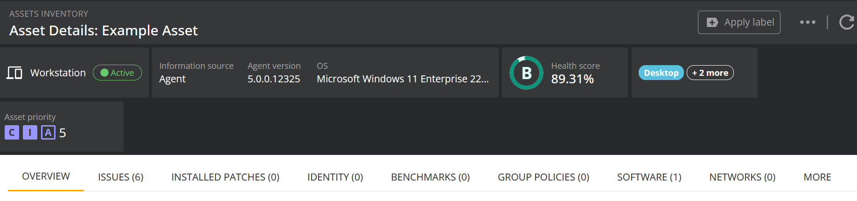
Task: Expand the '+ 2 more' labels badge
Action: (710, 73)
